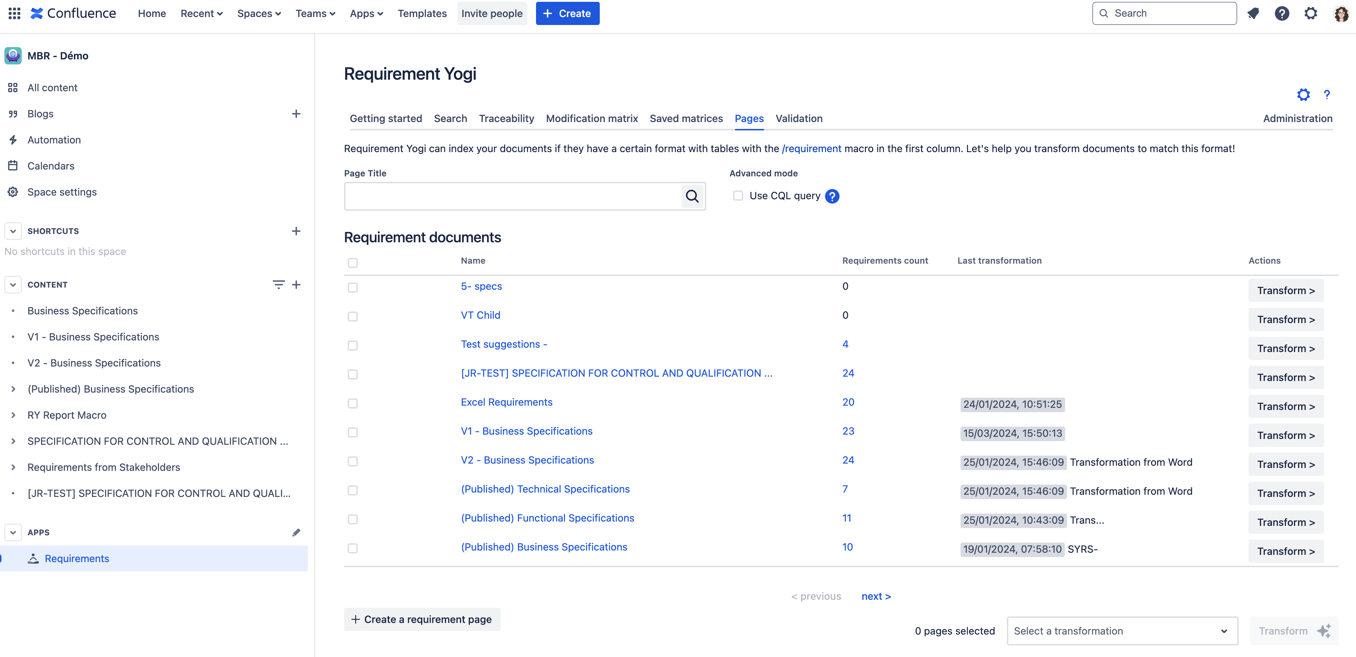Screen dimensions: 1356x657
Task: Click the Requirements app icon in sidebar
Action: click(x=33, y=558)
